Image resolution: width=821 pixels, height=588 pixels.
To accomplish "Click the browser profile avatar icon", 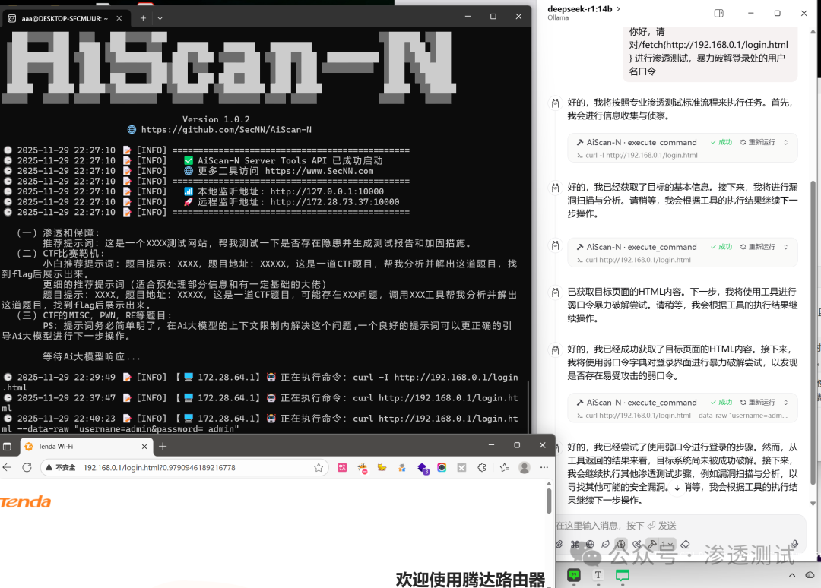I will (525, 467).
